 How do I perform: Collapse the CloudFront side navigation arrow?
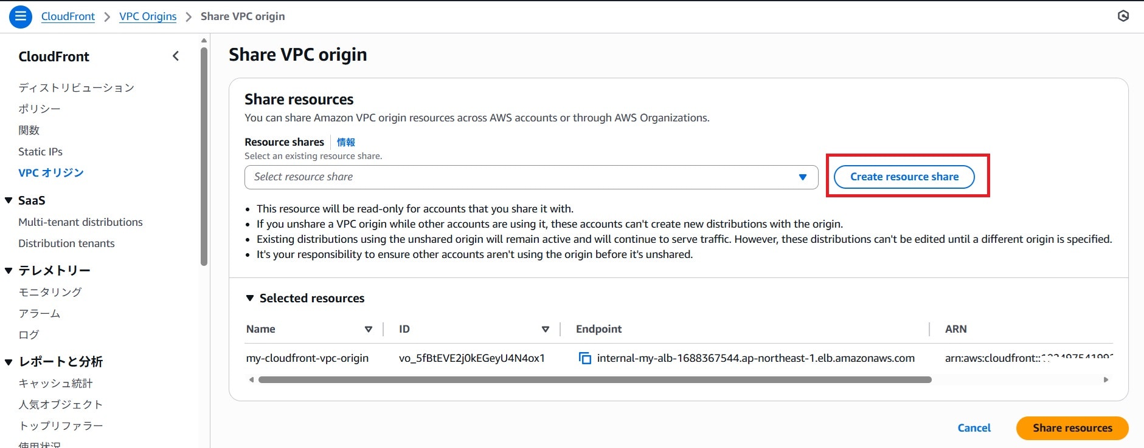click(x=176, y=56)
